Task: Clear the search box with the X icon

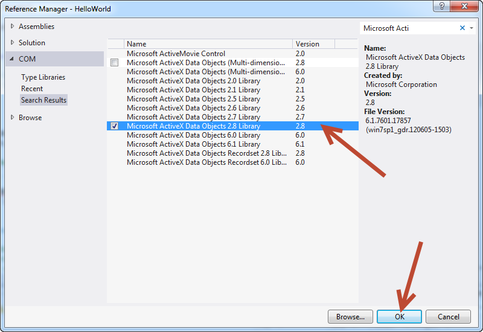Action: click(x=462, y=28)
